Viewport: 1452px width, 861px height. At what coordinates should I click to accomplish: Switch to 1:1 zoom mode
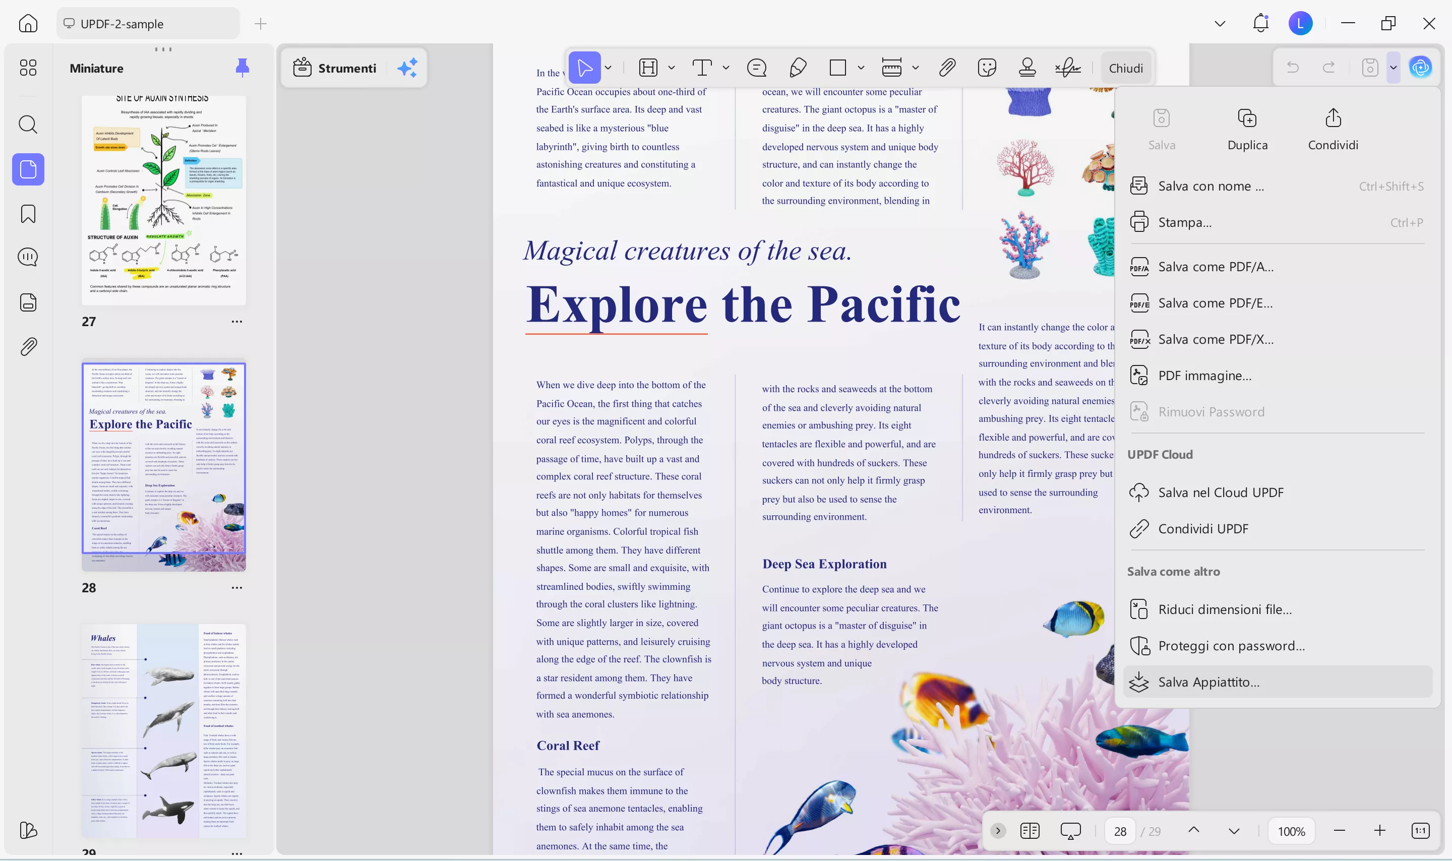[x=1420, y=830]
